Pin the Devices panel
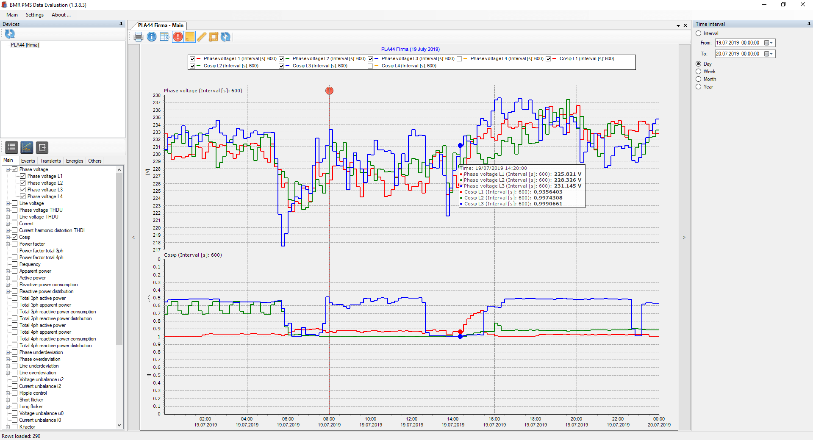The height and width of the screenshot is (440, 813). tap(121, 24)
